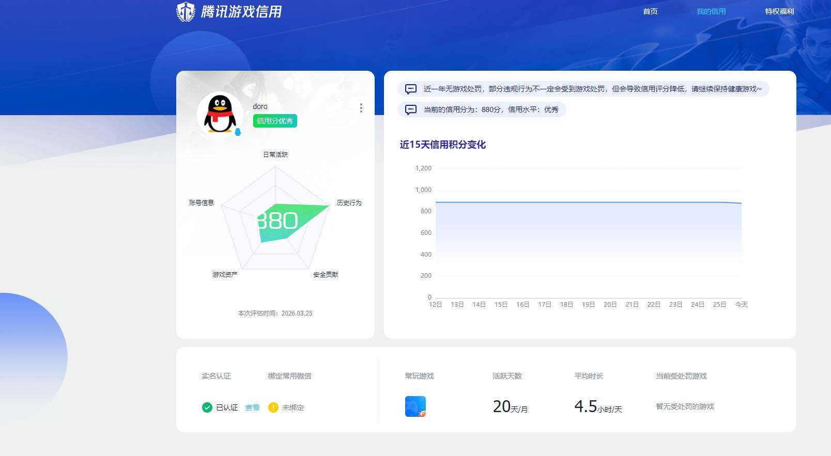Image resolution: width=831 pixels, height=456 pixels.
Task: Click the QQ penguin avatar
Action: tap(220, 115)
